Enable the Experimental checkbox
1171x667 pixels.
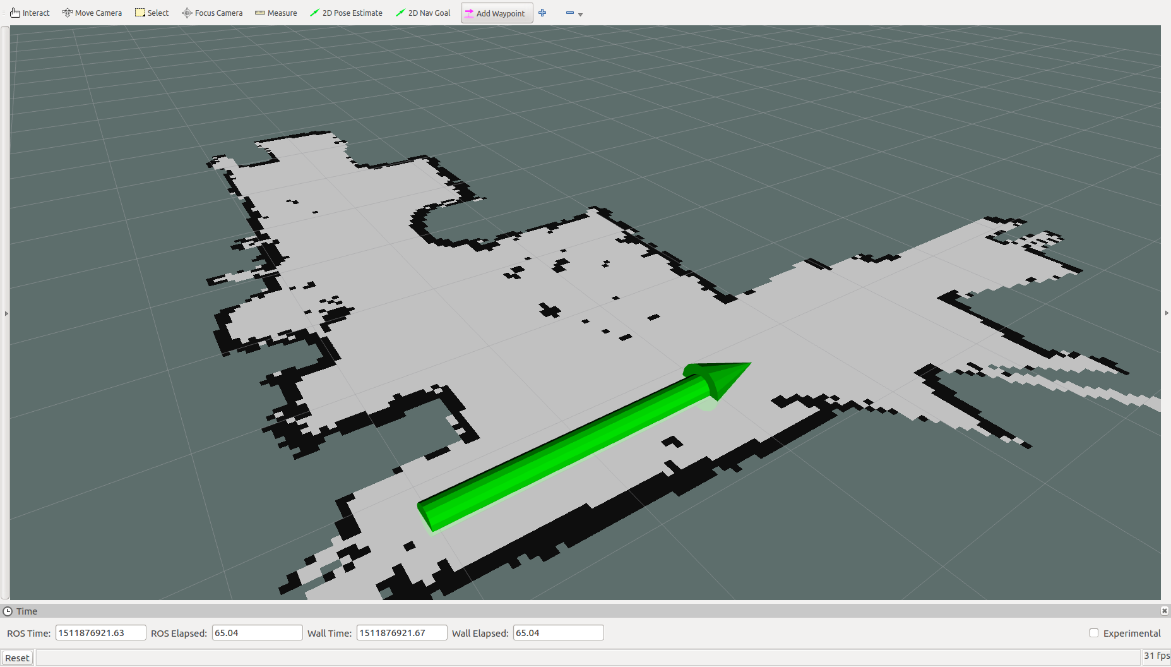(1094, 633)
